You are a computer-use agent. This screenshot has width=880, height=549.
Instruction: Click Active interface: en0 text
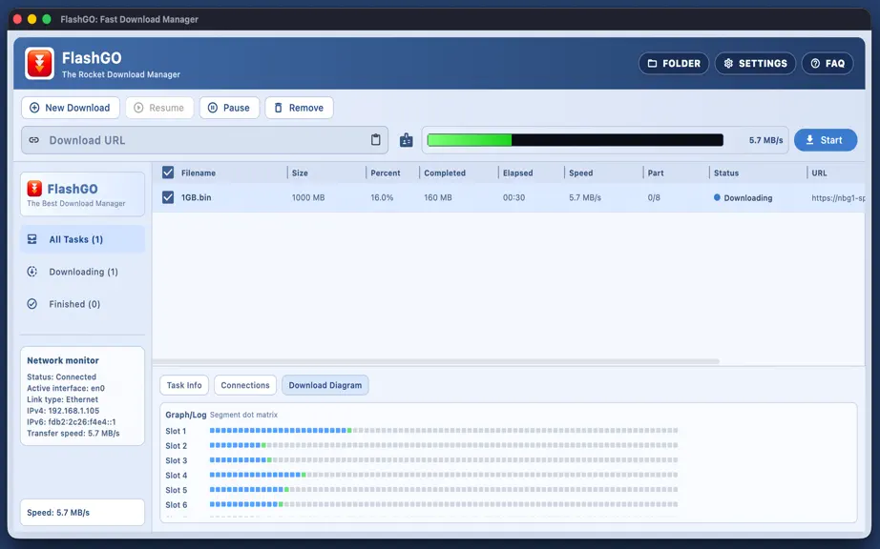tap(66, 388)
